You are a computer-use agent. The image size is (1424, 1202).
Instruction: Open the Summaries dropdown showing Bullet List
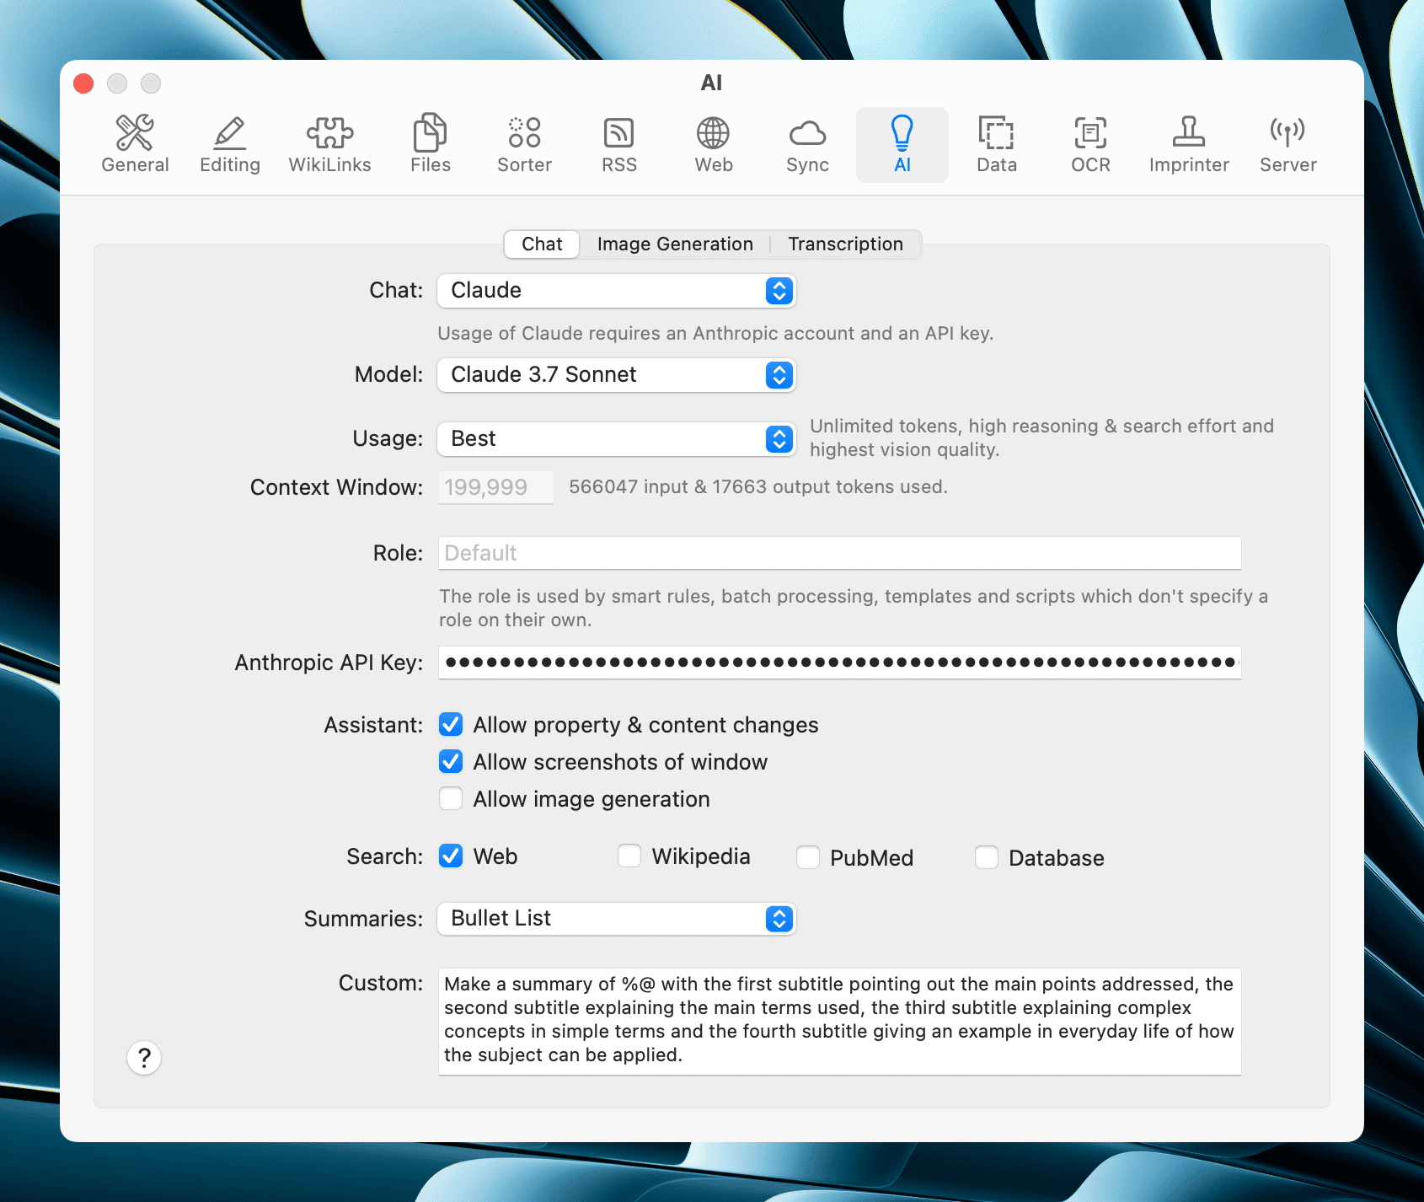617,919
